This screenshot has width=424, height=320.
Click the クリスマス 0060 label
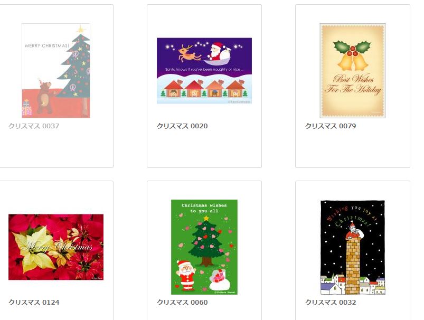point(182,303)
